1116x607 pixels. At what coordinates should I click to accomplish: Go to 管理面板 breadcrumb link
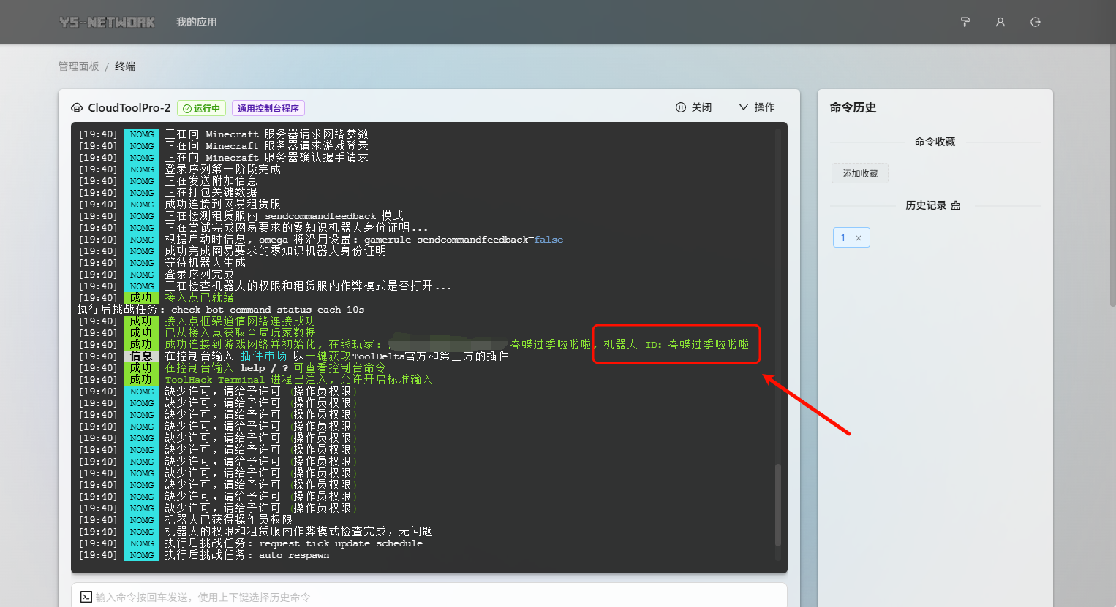78,66
